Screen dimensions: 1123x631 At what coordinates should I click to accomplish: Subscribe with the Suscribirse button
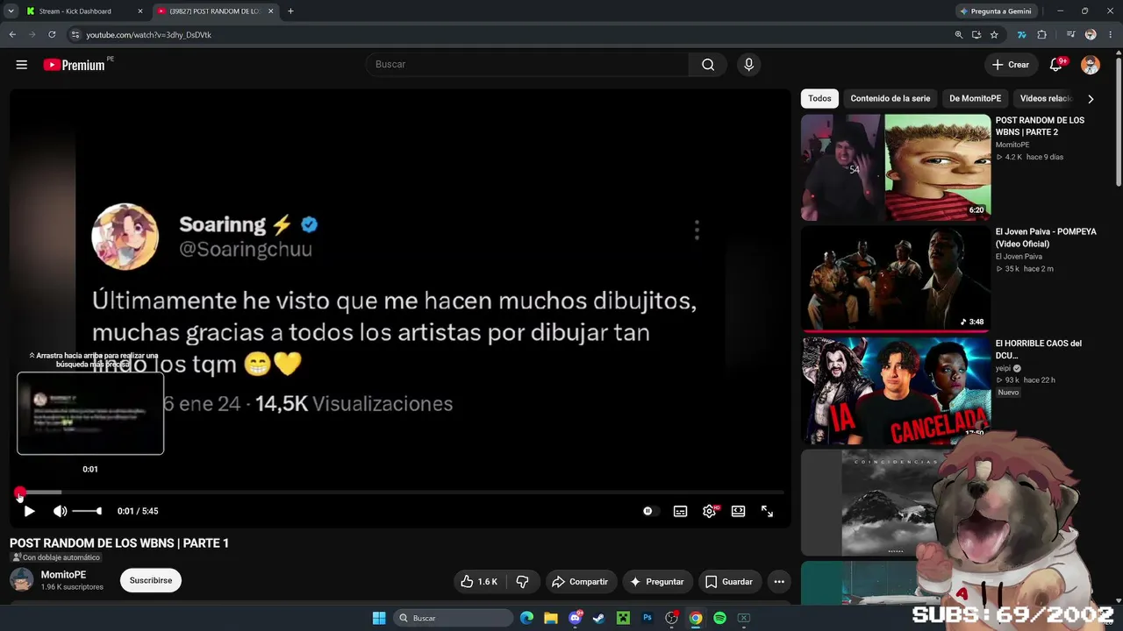point(151,580)
